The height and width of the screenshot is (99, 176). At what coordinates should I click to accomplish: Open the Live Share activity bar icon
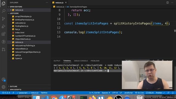tap(4, 42)
